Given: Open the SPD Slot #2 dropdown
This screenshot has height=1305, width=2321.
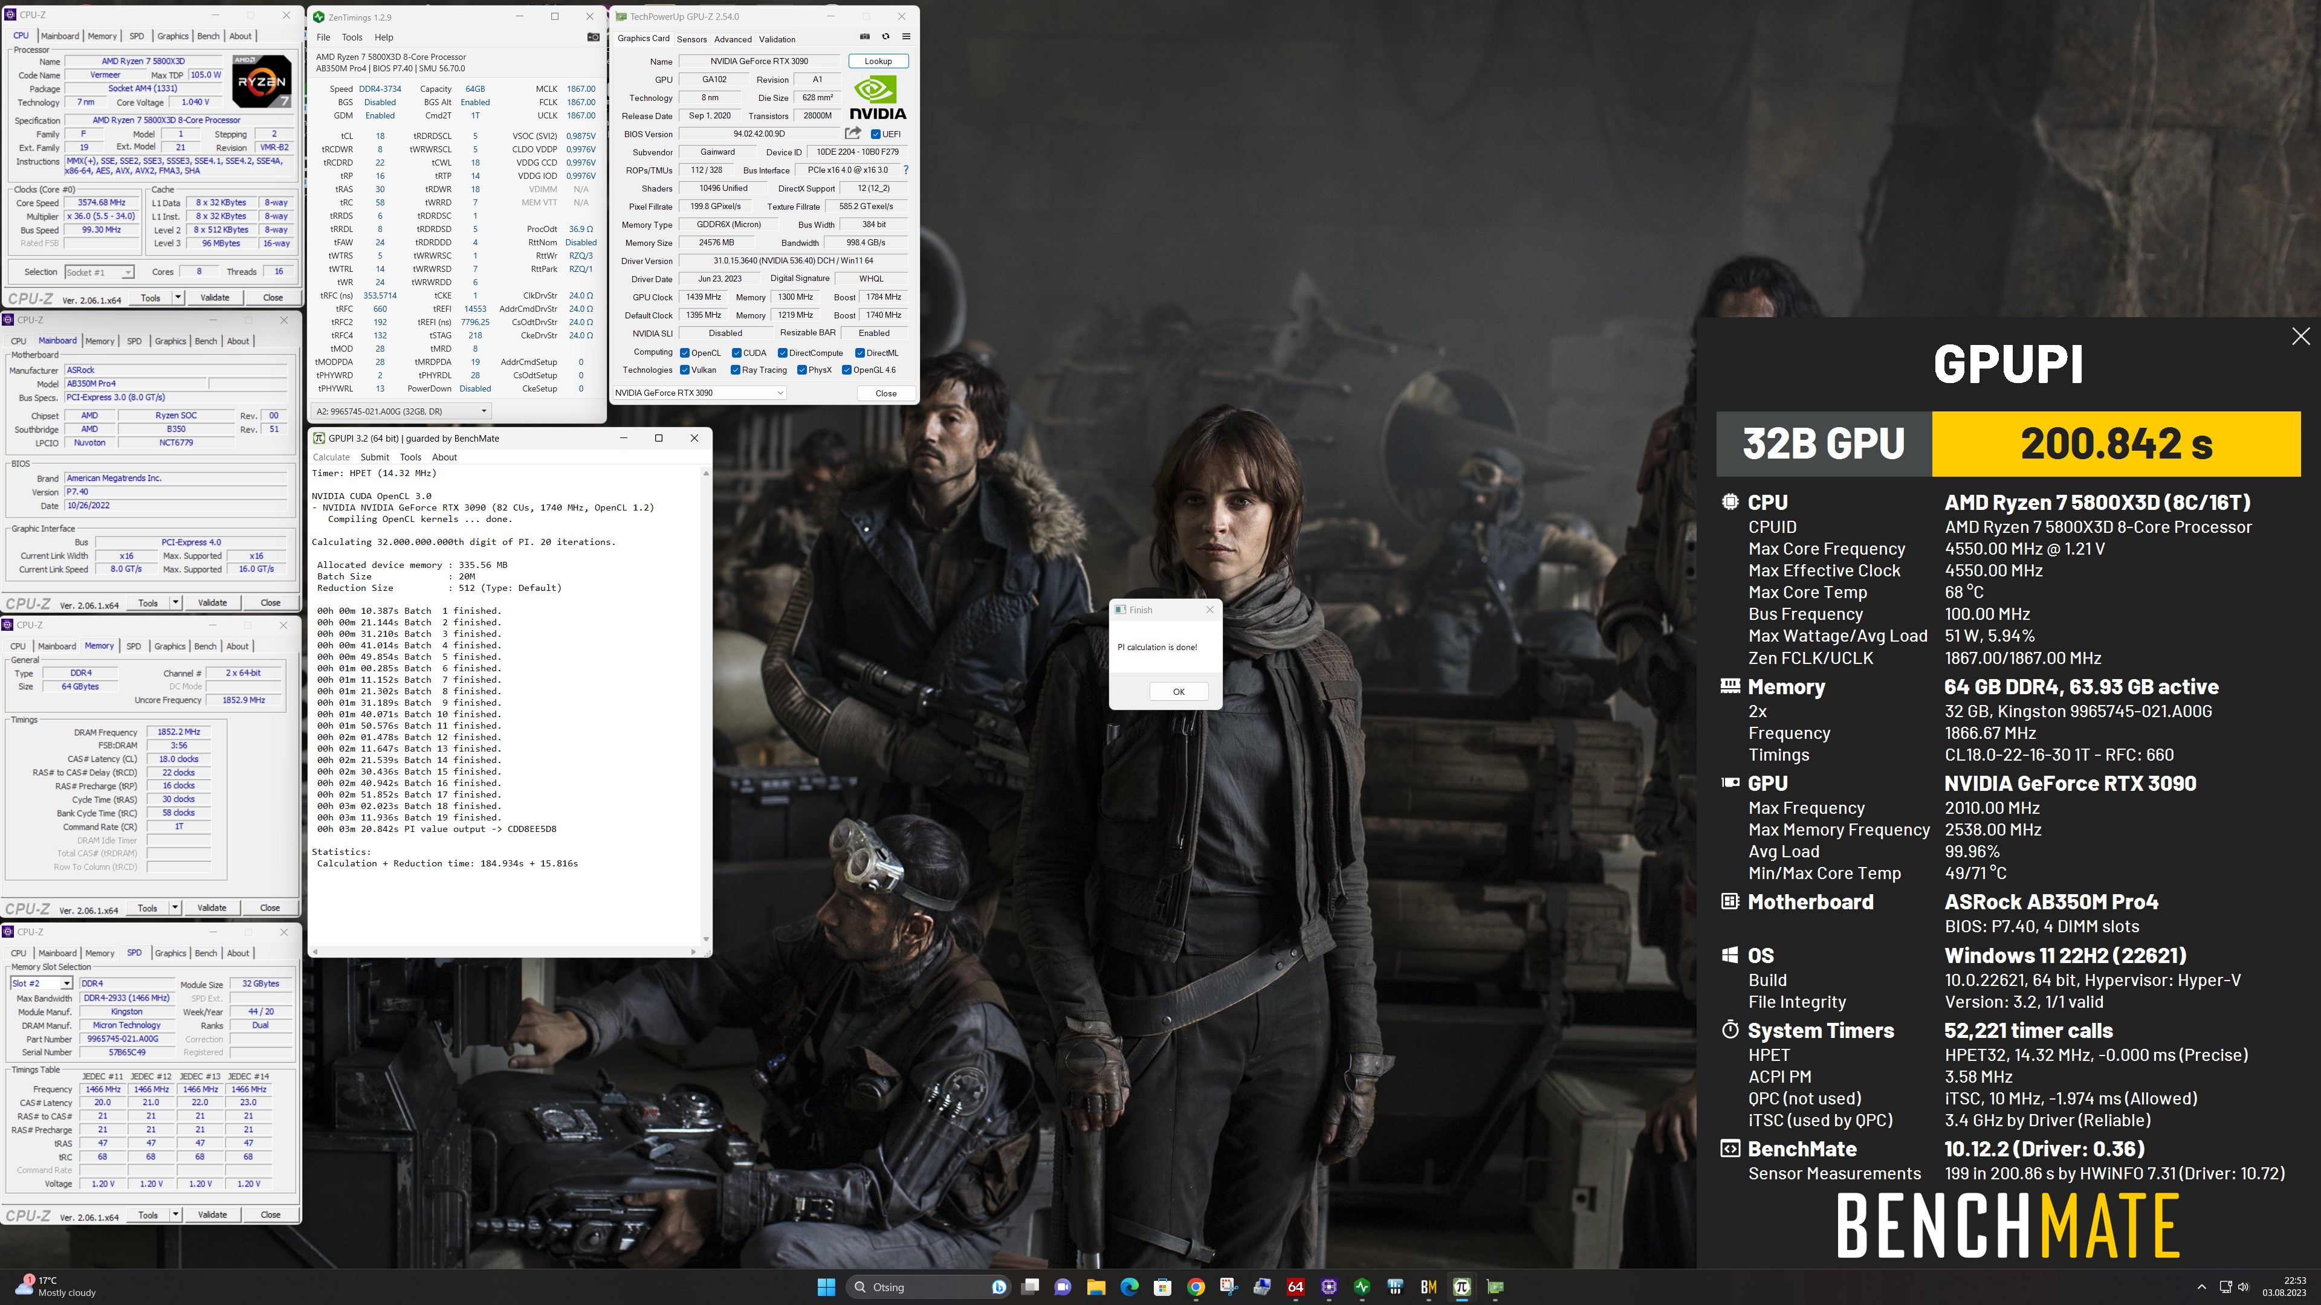Looking at the screenshot, I should (x=40, y=984).
